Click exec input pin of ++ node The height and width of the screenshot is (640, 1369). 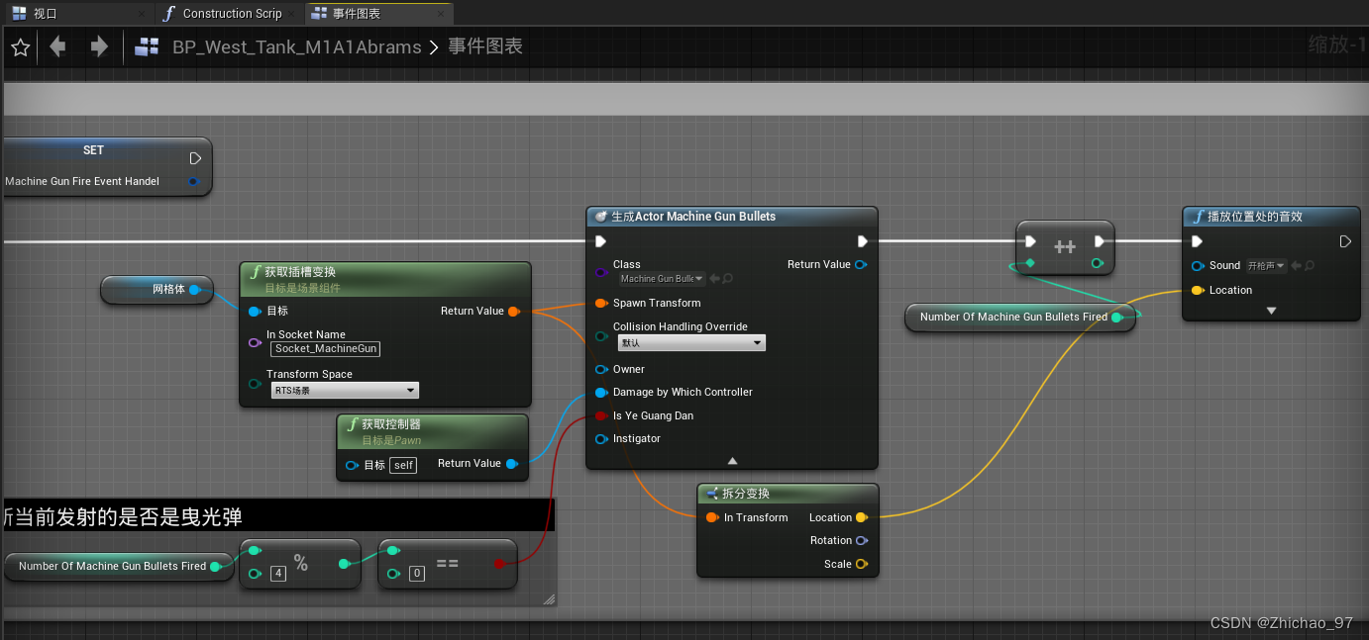tap(1030, 241)
